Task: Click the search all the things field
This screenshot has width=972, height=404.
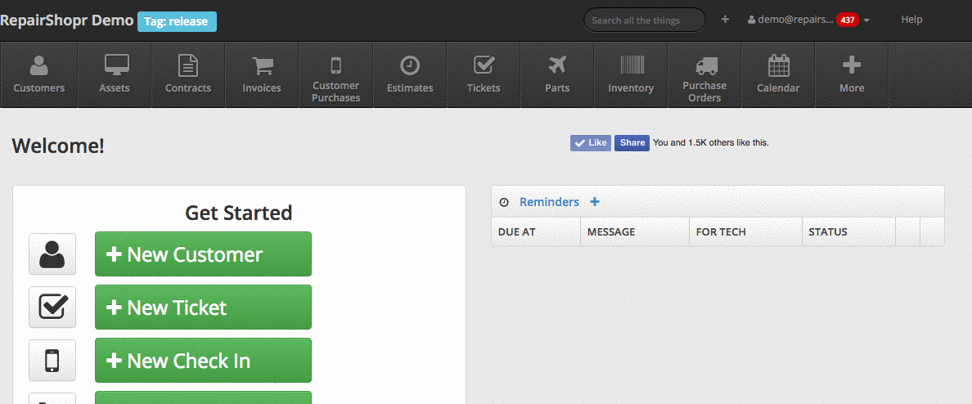Action: coord(644,20)
